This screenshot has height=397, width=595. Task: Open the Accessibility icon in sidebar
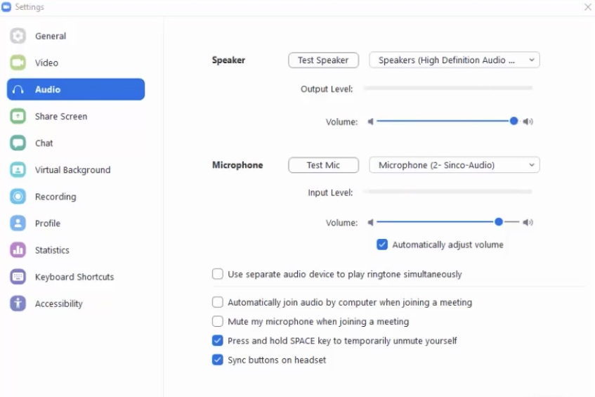pos(18,304)
